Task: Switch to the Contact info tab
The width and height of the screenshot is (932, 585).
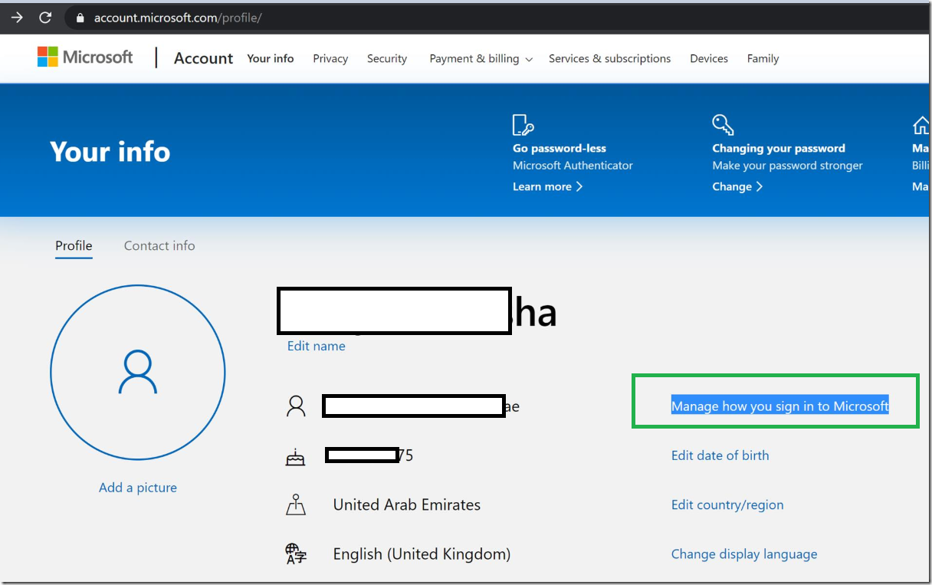Action: click(159, 246)
